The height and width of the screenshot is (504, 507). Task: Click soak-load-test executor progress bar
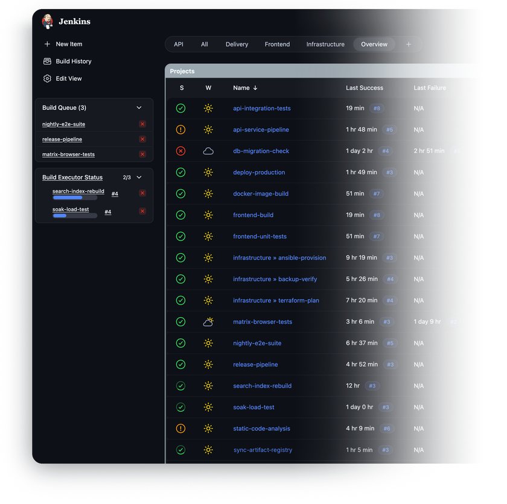[x=75, y=216]
